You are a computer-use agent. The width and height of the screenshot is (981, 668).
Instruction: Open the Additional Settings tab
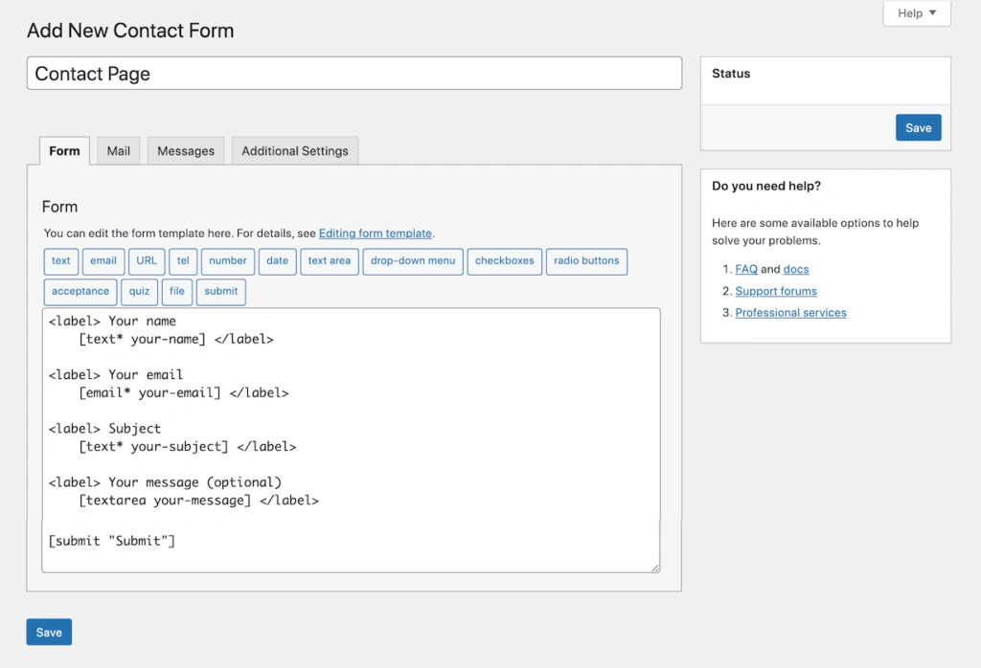coord(295,151)
